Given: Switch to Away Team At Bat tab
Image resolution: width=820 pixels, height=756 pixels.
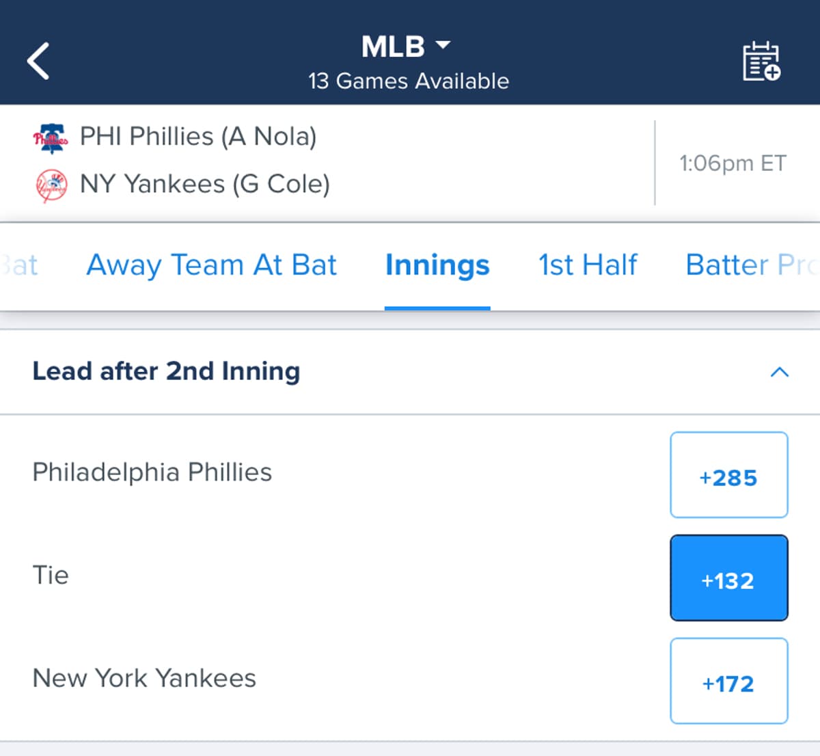Looking at the screenshot, I should pos(211,265).
